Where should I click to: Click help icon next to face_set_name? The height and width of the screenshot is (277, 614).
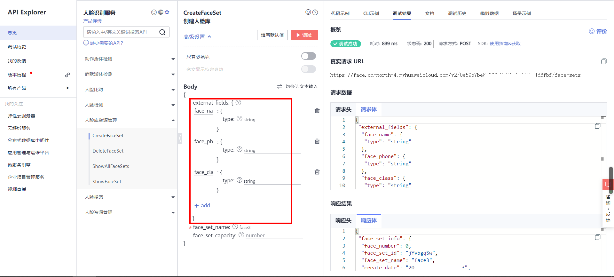(x=235, y=226)
